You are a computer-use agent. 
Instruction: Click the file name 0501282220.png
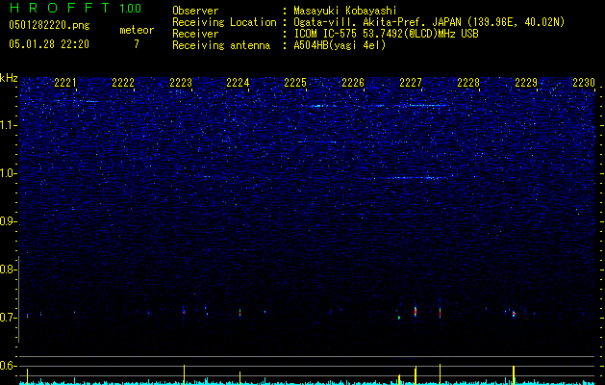coord(49,25)
